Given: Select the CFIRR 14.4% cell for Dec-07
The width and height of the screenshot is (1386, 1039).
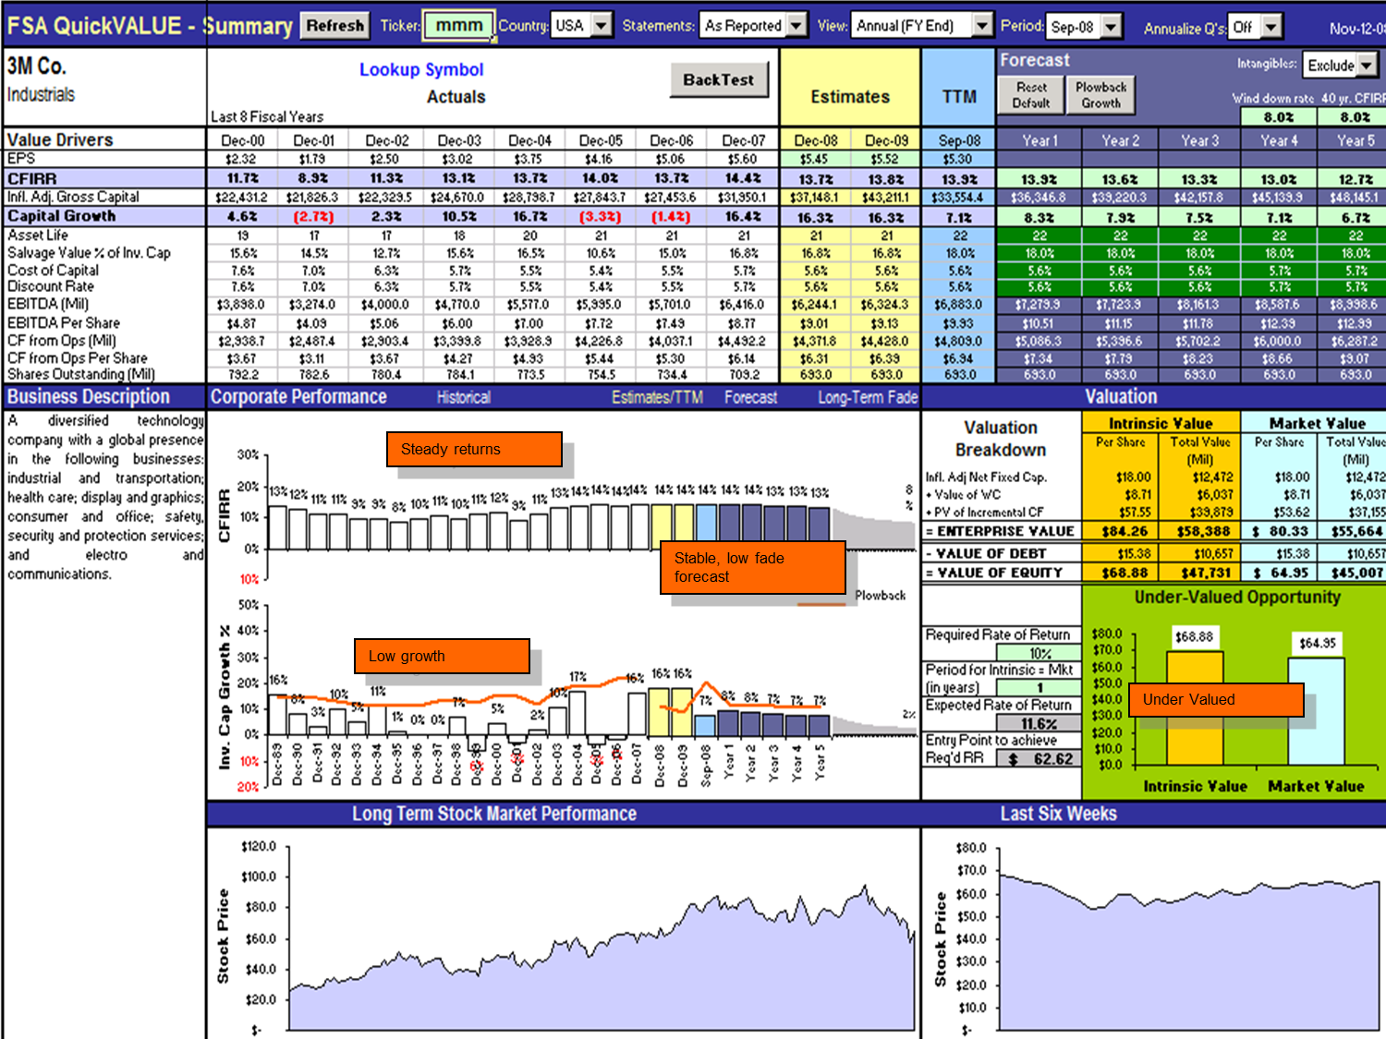Looking at the screenshot, I should pos(744,178).
